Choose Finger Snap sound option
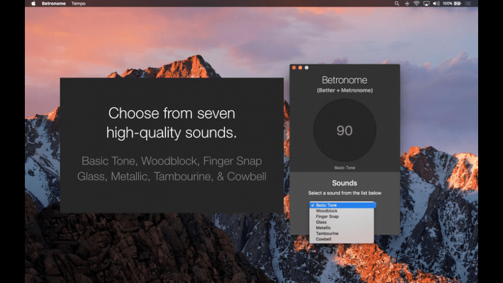This screenshot has height=283, width=503. pos(342,217)
